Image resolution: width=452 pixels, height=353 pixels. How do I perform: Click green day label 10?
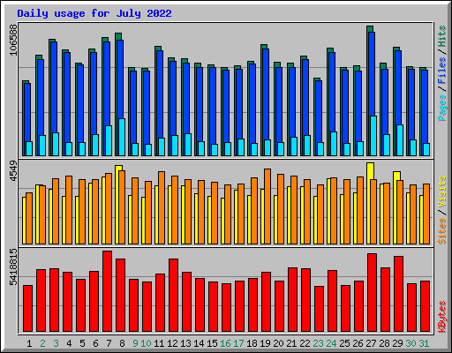coord(146,343)
